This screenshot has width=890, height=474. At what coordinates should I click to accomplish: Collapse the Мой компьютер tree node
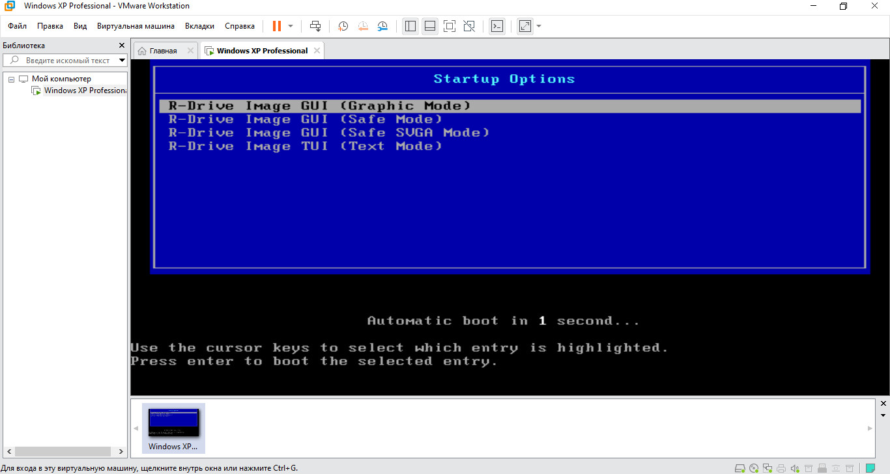click(11, 79)
